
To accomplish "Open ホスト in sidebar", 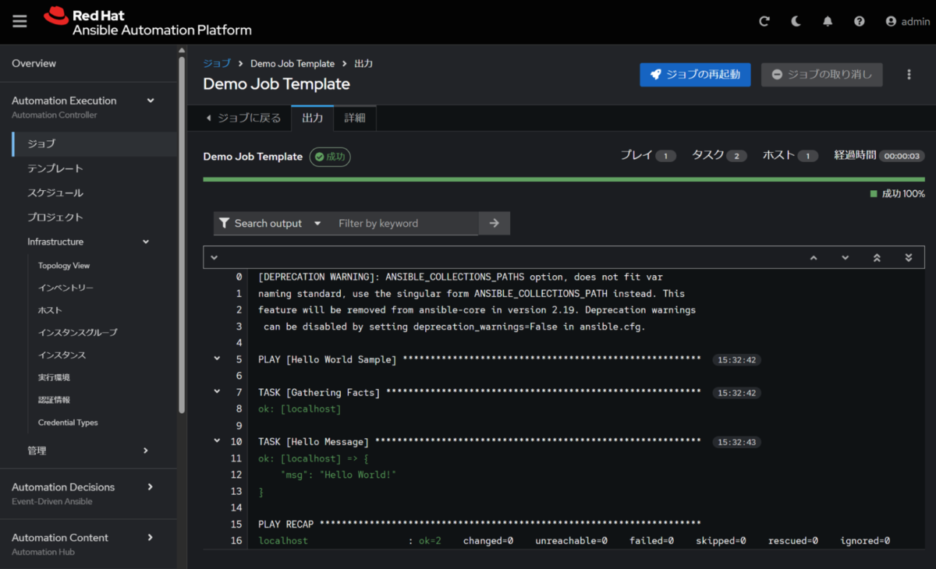I will pyautogui.click(x=49, y=310).
